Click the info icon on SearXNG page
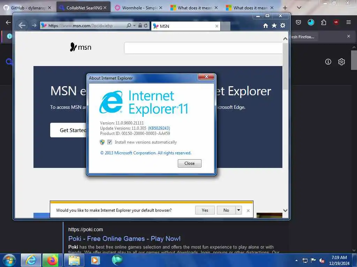The height and width of the screenshot is (267, 357). 328,62
